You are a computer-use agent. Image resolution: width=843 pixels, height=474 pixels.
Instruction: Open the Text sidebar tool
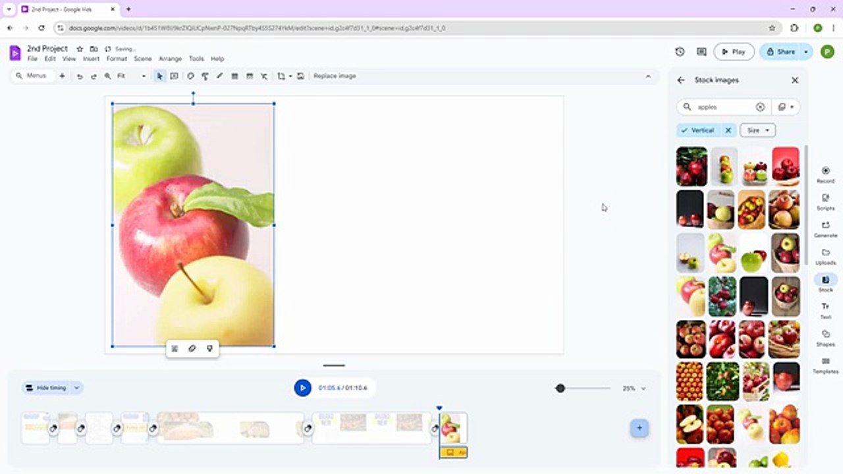[x=825, y=311]
